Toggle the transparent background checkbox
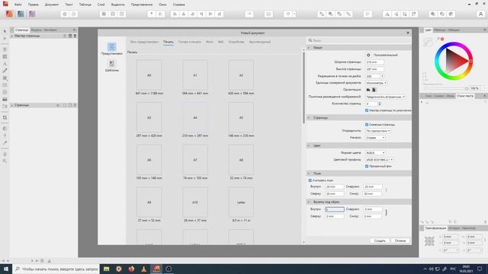 click(367, 166)
